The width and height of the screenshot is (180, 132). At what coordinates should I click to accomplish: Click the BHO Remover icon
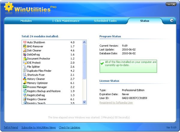[x=25, y=46]
